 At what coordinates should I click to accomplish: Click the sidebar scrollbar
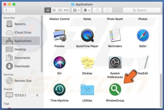(x=42, y=44)
